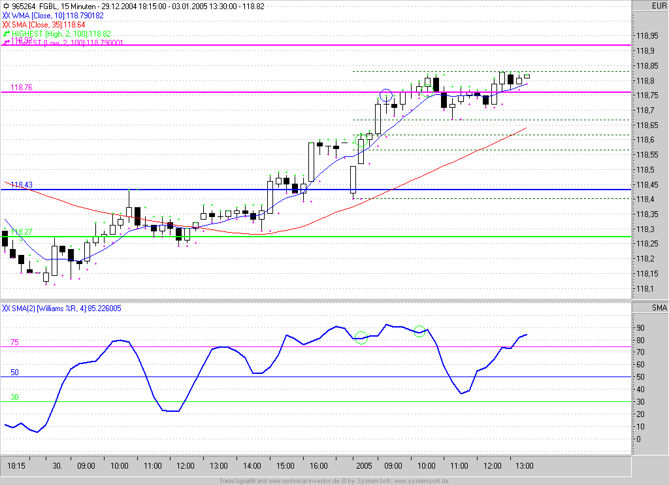Click the 118,7 price axis label

pyautogui.click(x=645, y=110)
